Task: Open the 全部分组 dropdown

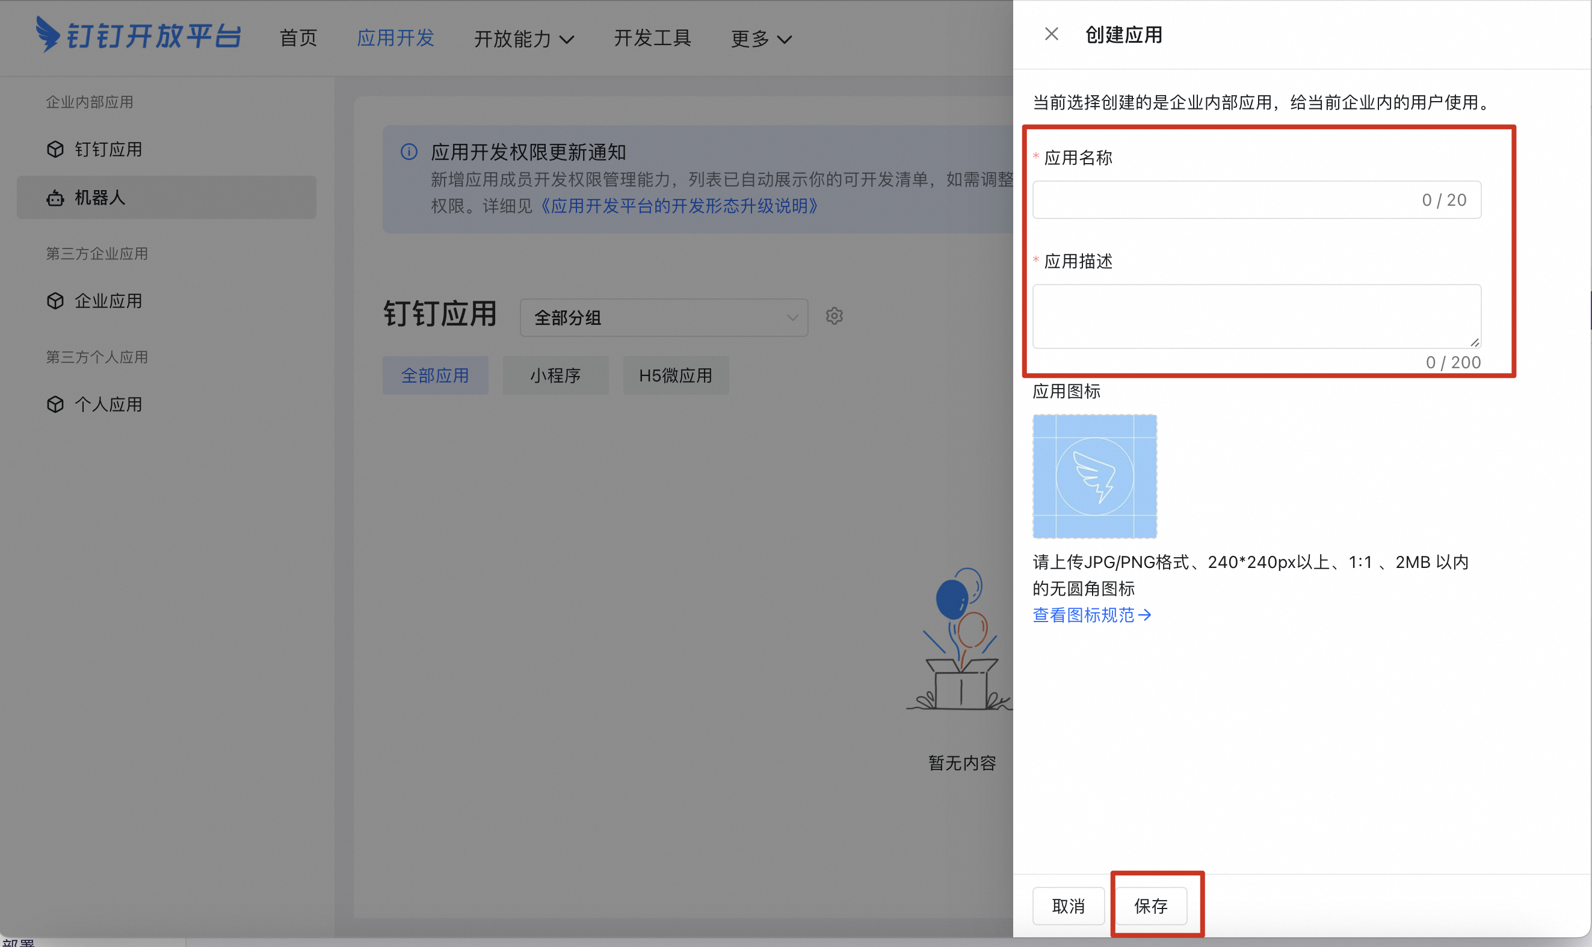Action: click(664, 317)
